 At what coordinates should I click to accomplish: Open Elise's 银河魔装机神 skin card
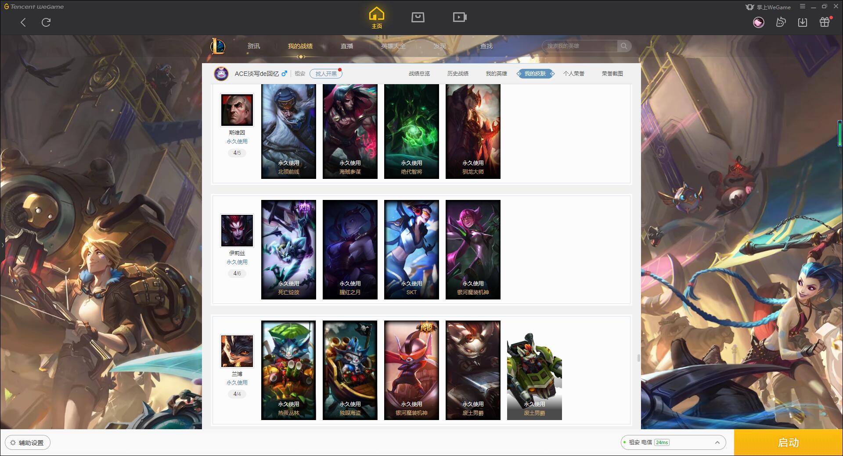[473, 249]
